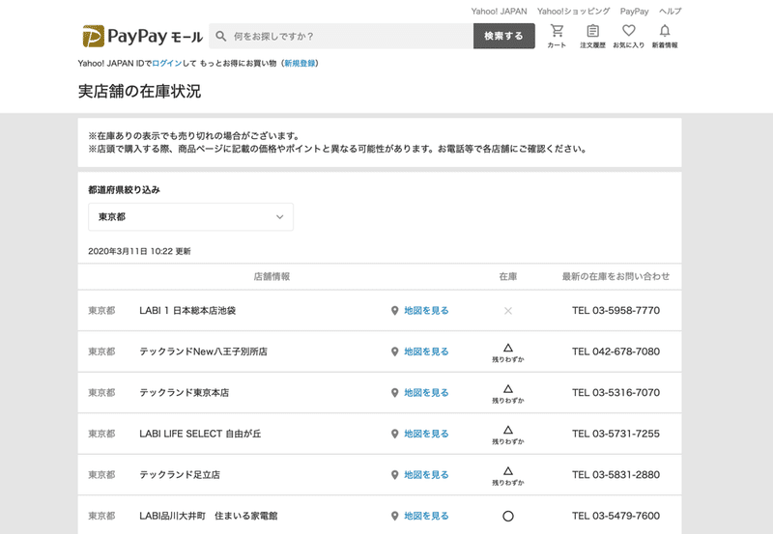Click the PayPay Mall logo
The image size is (773, 534).
click(x=142, y=36)
